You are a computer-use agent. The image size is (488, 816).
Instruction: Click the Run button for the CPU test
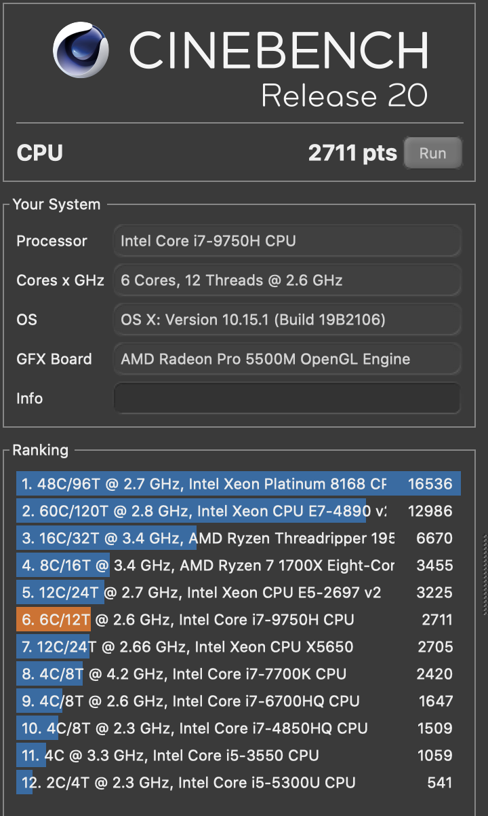pyautogui.click(x=432, y=153)
